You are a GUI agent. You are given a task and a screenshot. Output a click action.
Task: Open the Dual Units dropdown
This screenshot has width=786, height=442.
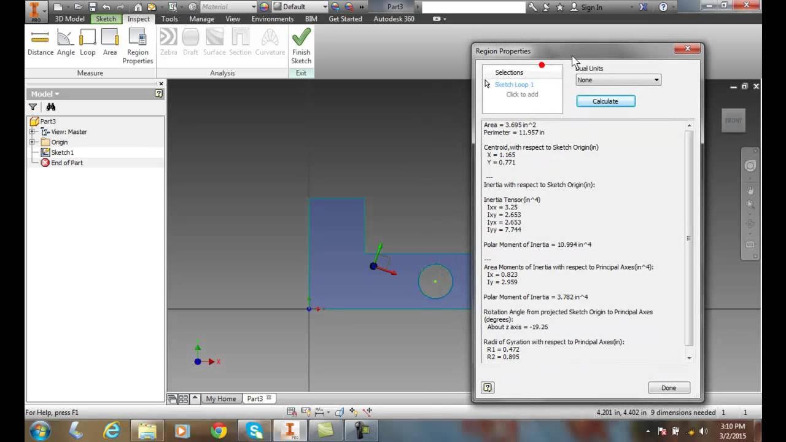[618, 80]
